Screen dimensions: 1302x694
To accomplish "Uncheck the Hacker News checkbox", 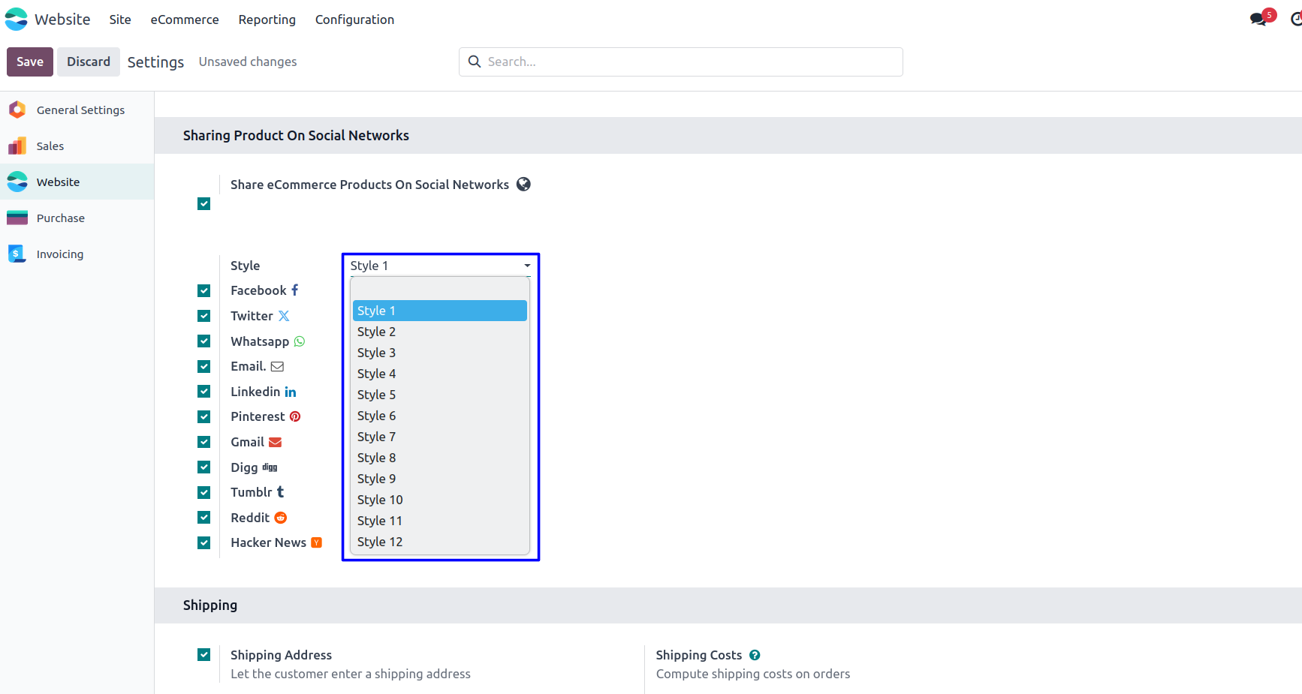I will point(203,543).
